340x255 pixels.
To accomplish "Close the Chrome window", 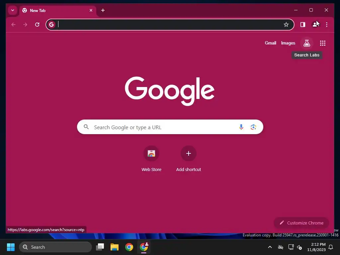I will click(x=326, y=10).
